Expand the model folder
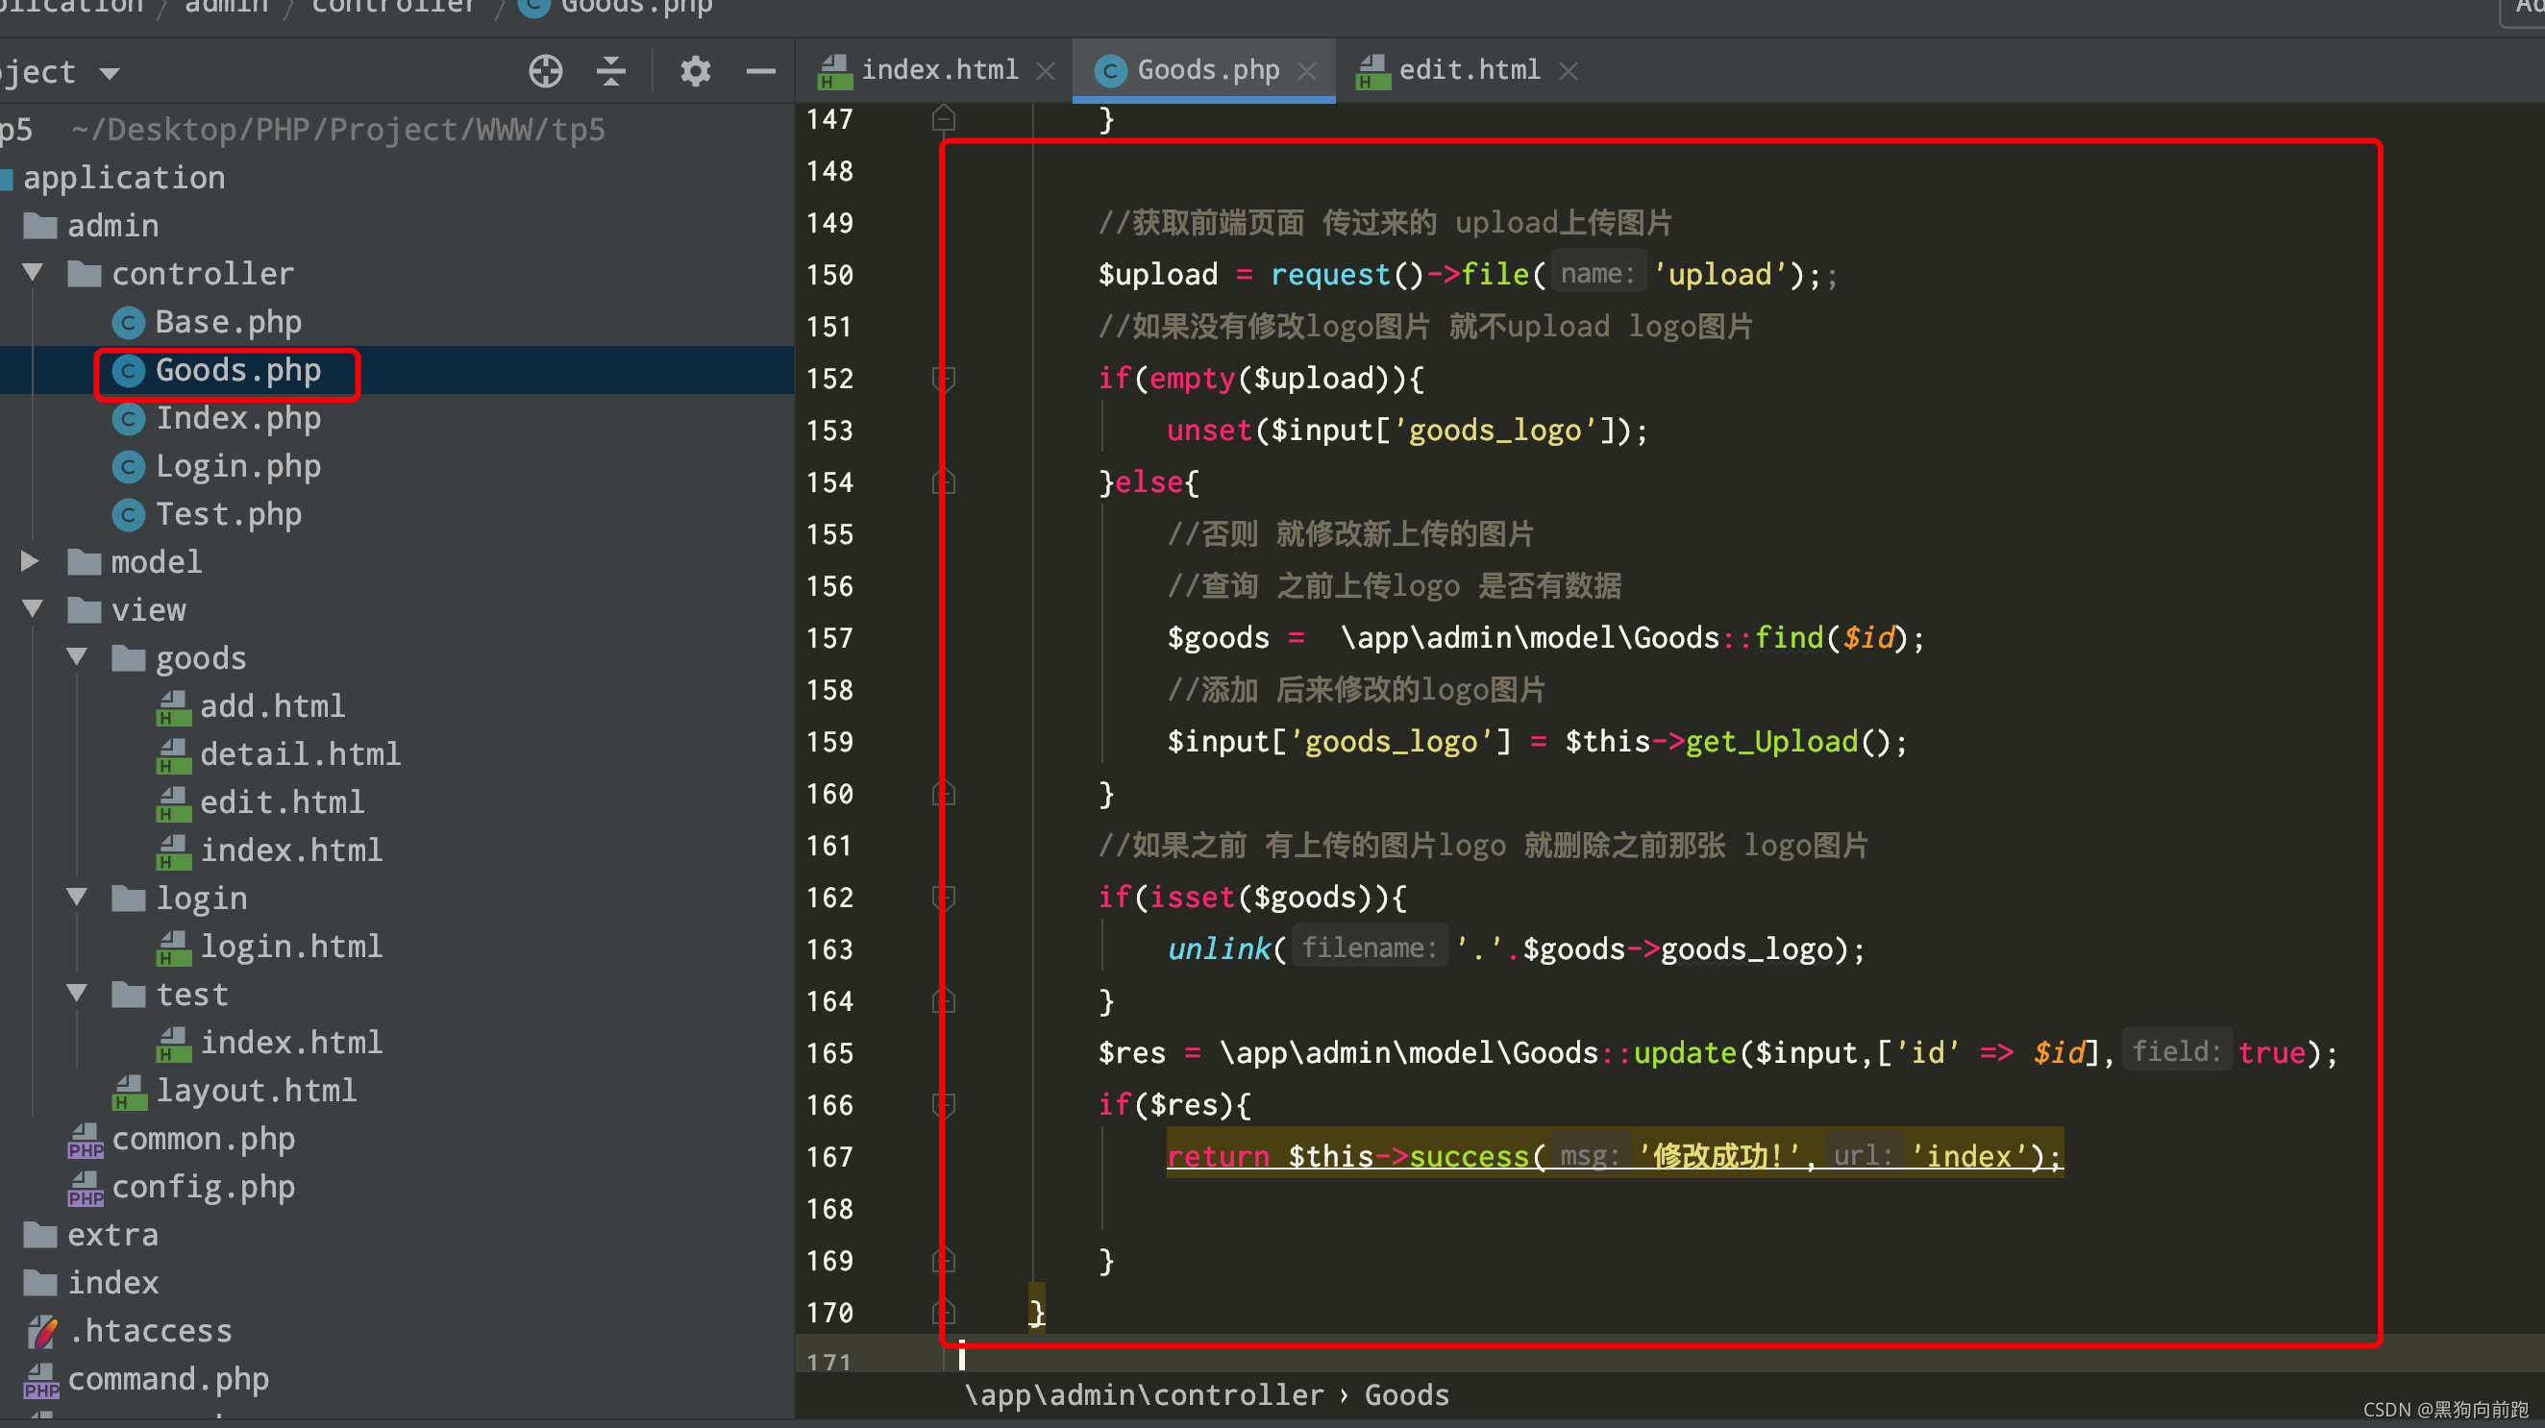2545x1428 pixels. pyautogui.click(x=31, y=562)
